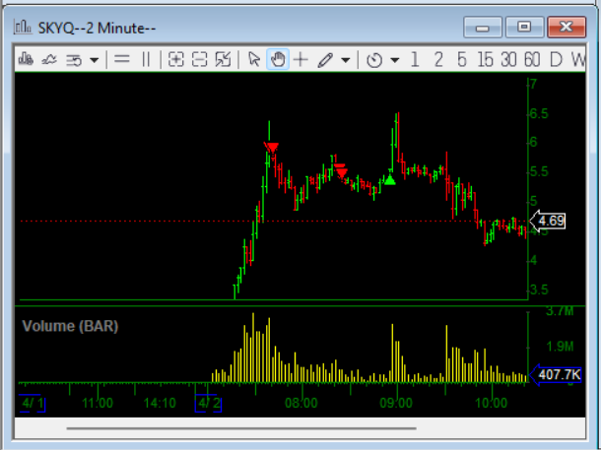Click the 4/2 date marker
This screenshot has height=450, width=601.
pos(209,403)
